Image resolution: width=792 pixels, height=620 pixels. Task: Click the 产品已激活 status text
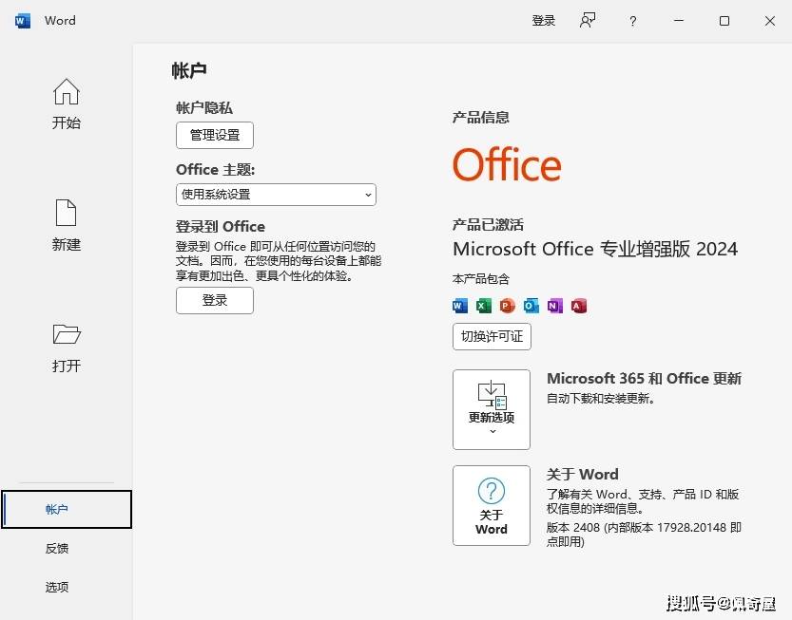coord(488,224)
